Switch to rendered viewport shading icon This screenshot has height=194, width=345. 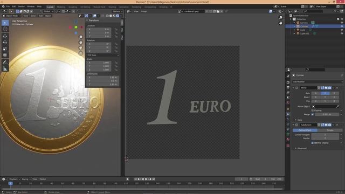[x=118, y=16]
